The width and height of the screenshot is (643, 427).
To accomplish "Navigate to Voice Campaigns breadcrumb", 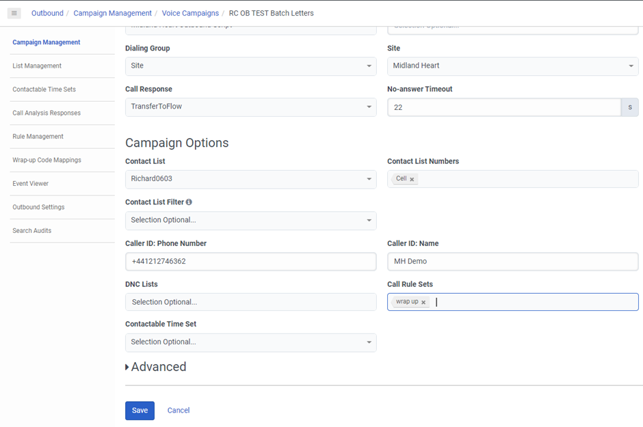I will tap(190, 13).
